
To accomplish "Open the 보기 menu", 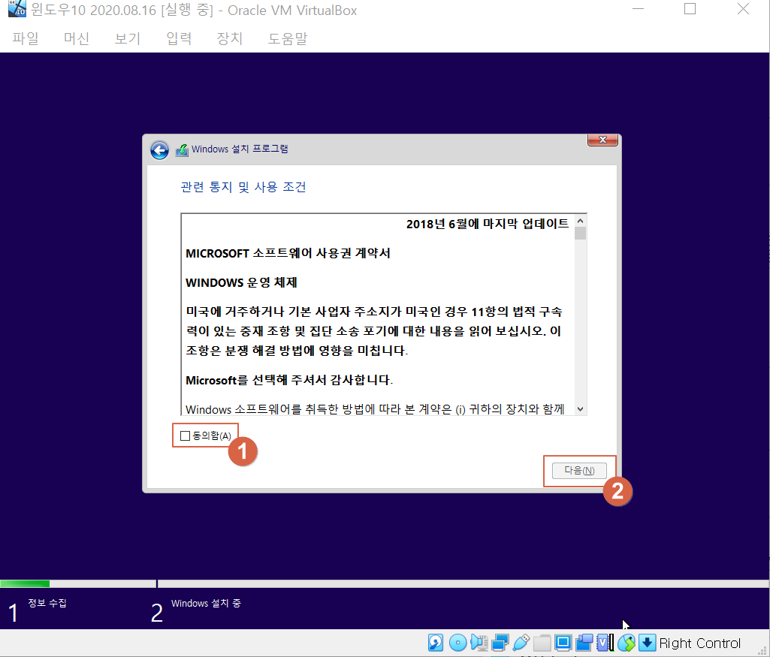I will click(127, 38).
